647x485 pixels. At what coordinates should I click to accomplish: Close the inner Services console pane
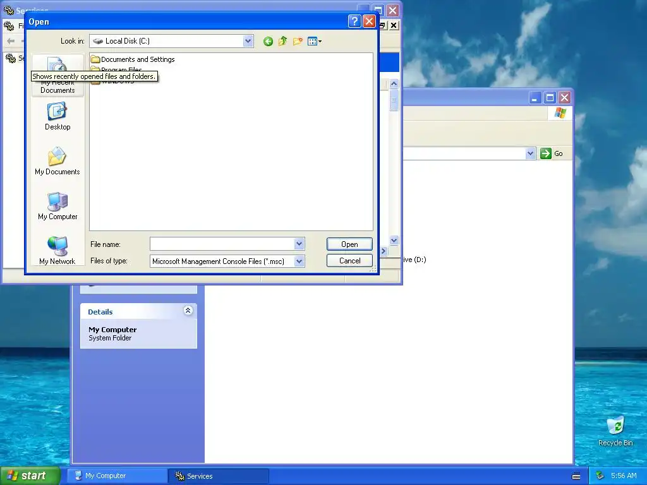[x=394, y=25]
